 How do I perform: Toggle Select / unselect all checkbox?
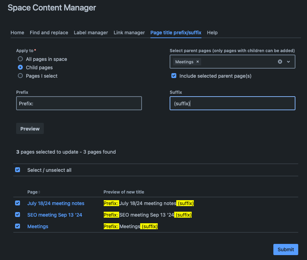click(x=18, y=170)
